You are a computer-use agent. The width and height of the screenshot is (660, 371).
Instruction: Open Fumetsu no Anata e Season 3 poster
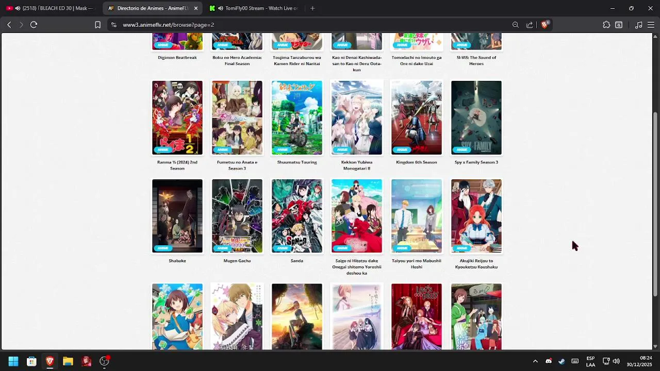(x=237, y=117)
